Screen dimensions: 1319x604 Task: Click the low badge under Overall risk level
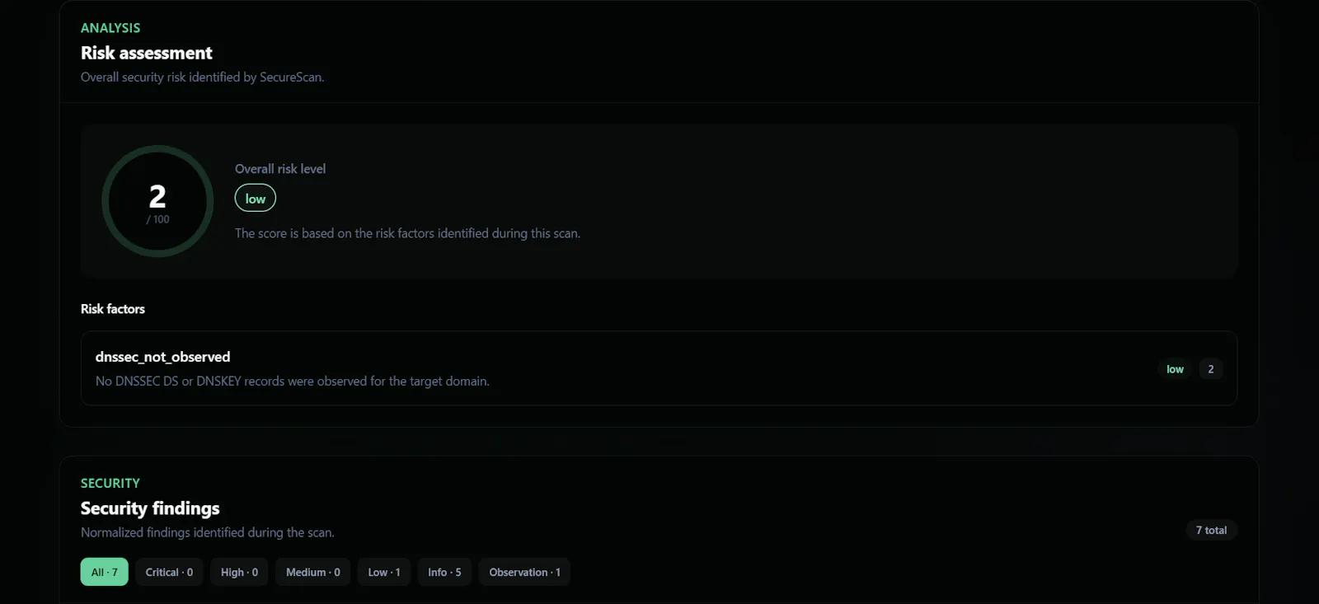point(256,199)
